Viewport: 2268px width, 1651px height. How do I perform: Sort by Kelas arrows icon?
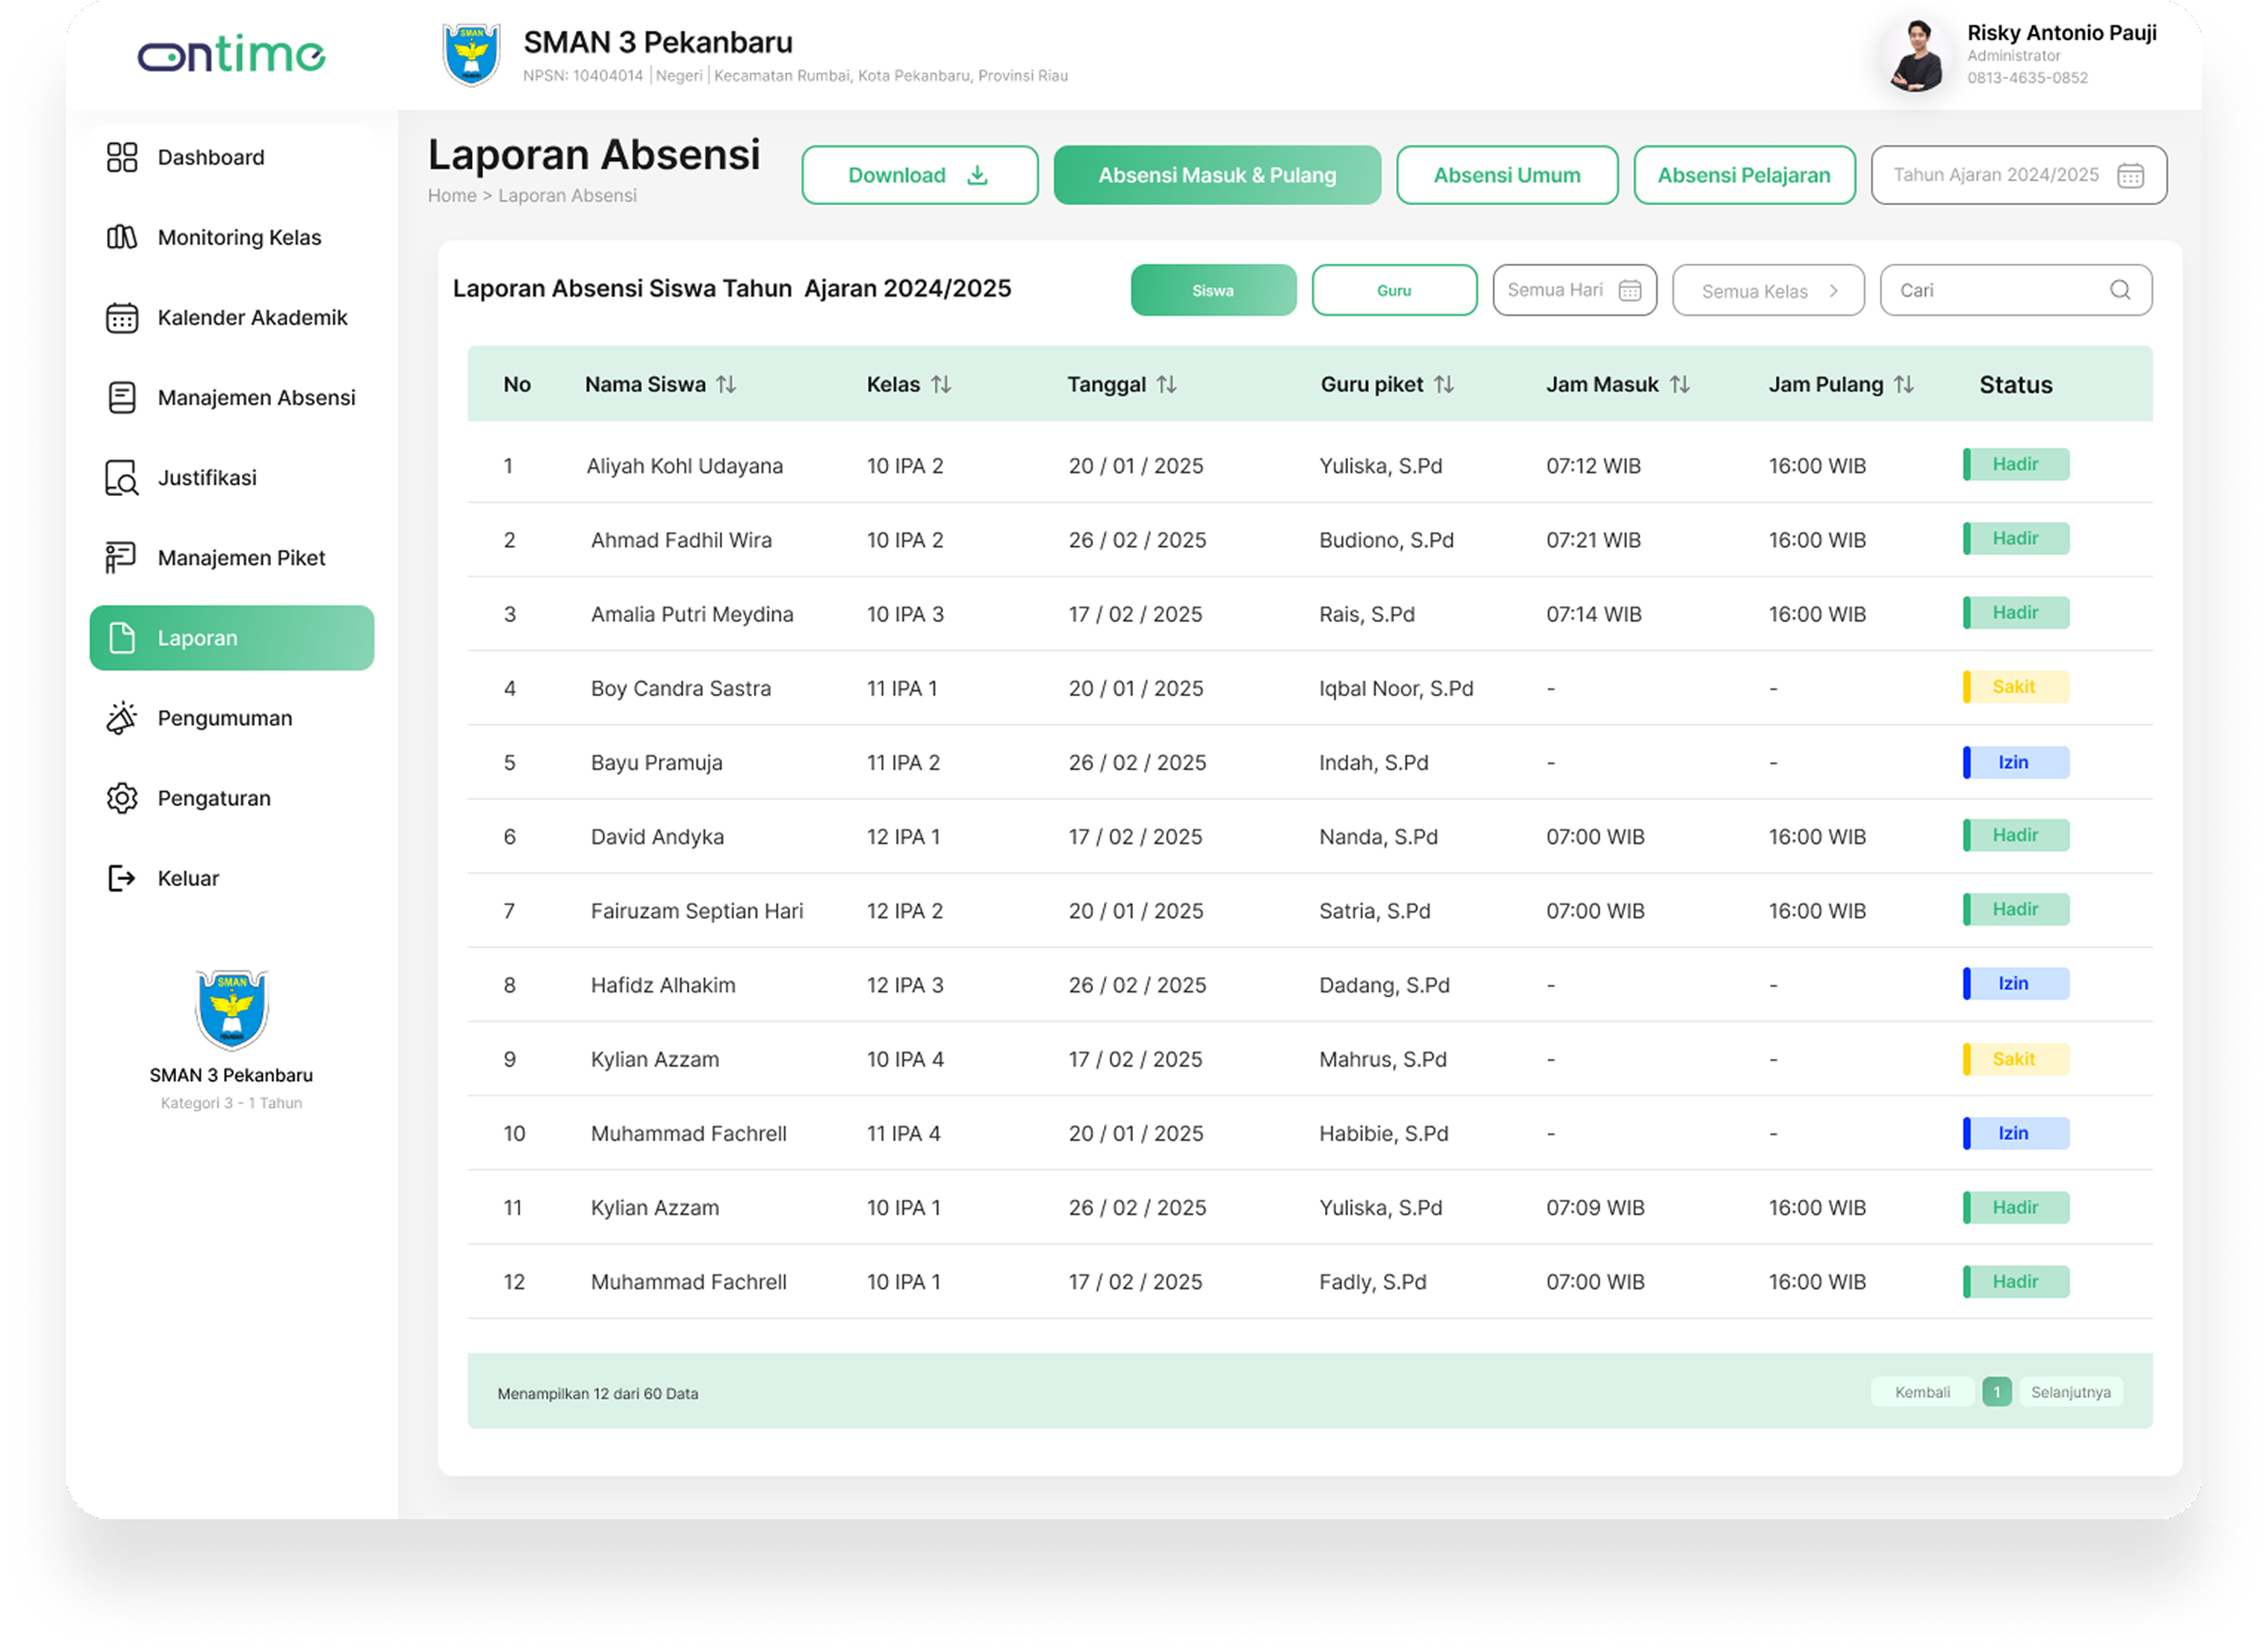[941, 384]
